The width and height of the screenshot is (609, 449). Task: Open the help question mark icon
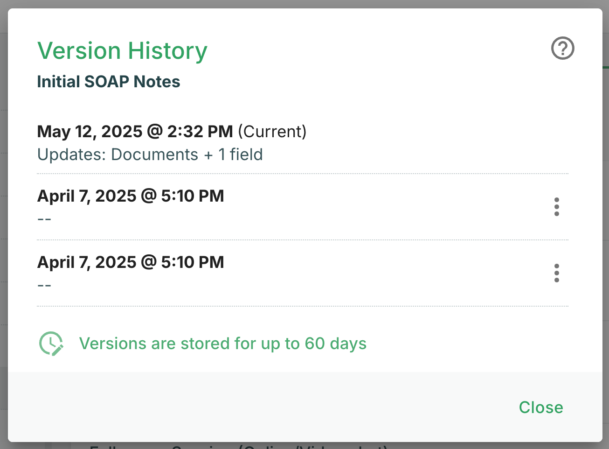[562, 48]
